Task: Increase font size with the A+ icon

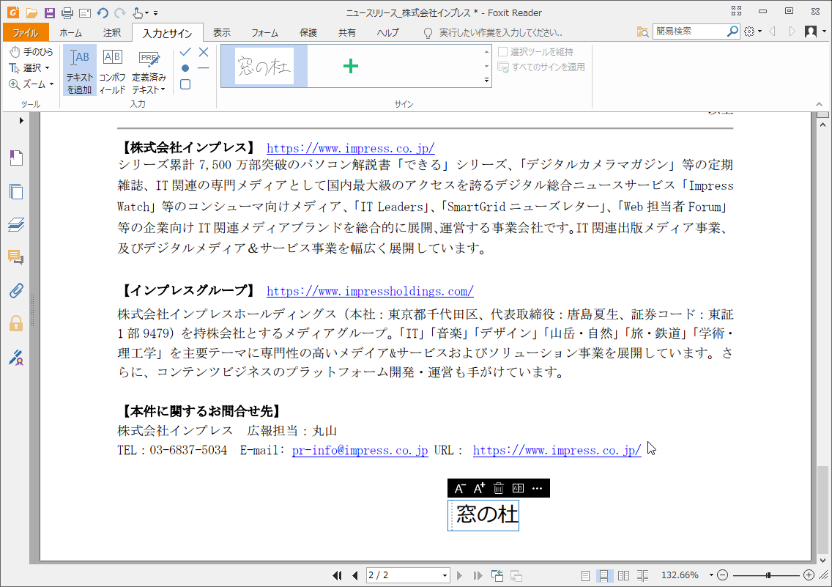Action: point(479,488)
